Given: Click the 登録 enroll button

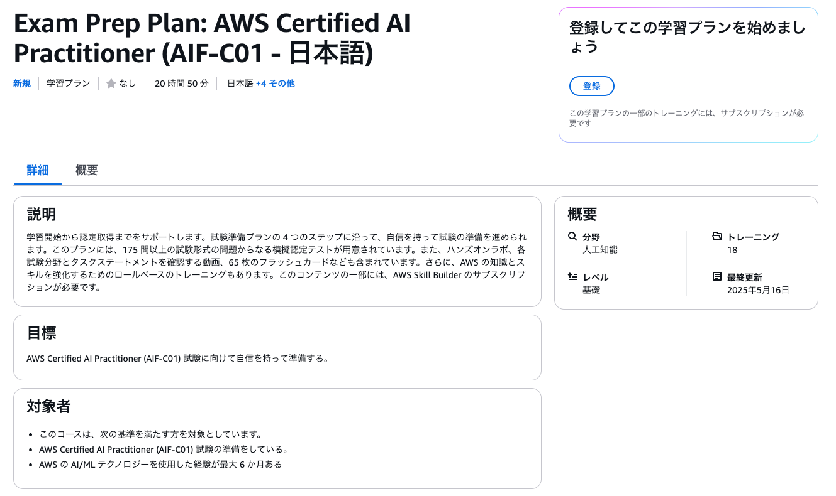Looking at the screenshot, I should click(591, 86).
